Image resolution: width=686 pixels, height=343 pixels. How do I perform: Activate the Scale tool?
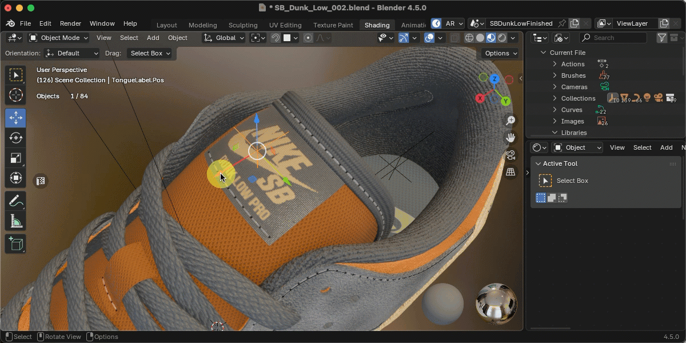[x=15, y=158]
